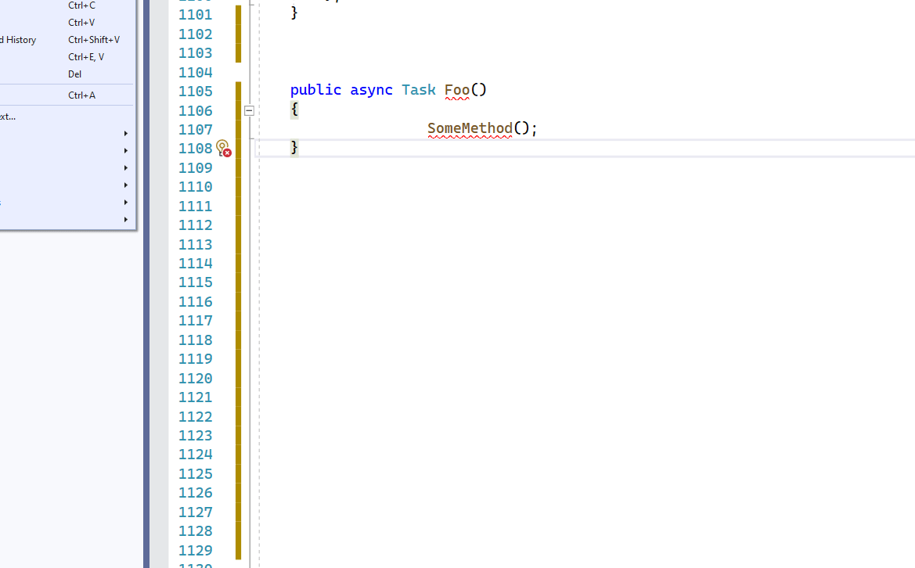Screen dimensions: 915x568
Task: Expand the bottom submenu arrow of the context menu
Action: tap(125, 219)
